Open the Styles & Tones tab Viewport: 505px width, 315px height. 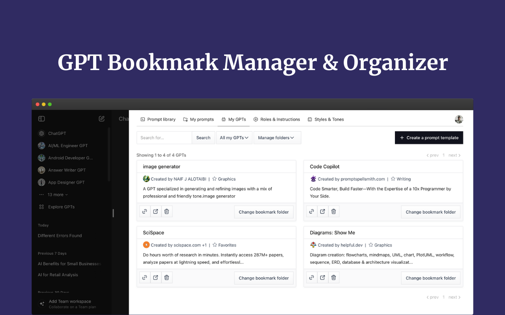pyautogui.click(x=325, y=119)
